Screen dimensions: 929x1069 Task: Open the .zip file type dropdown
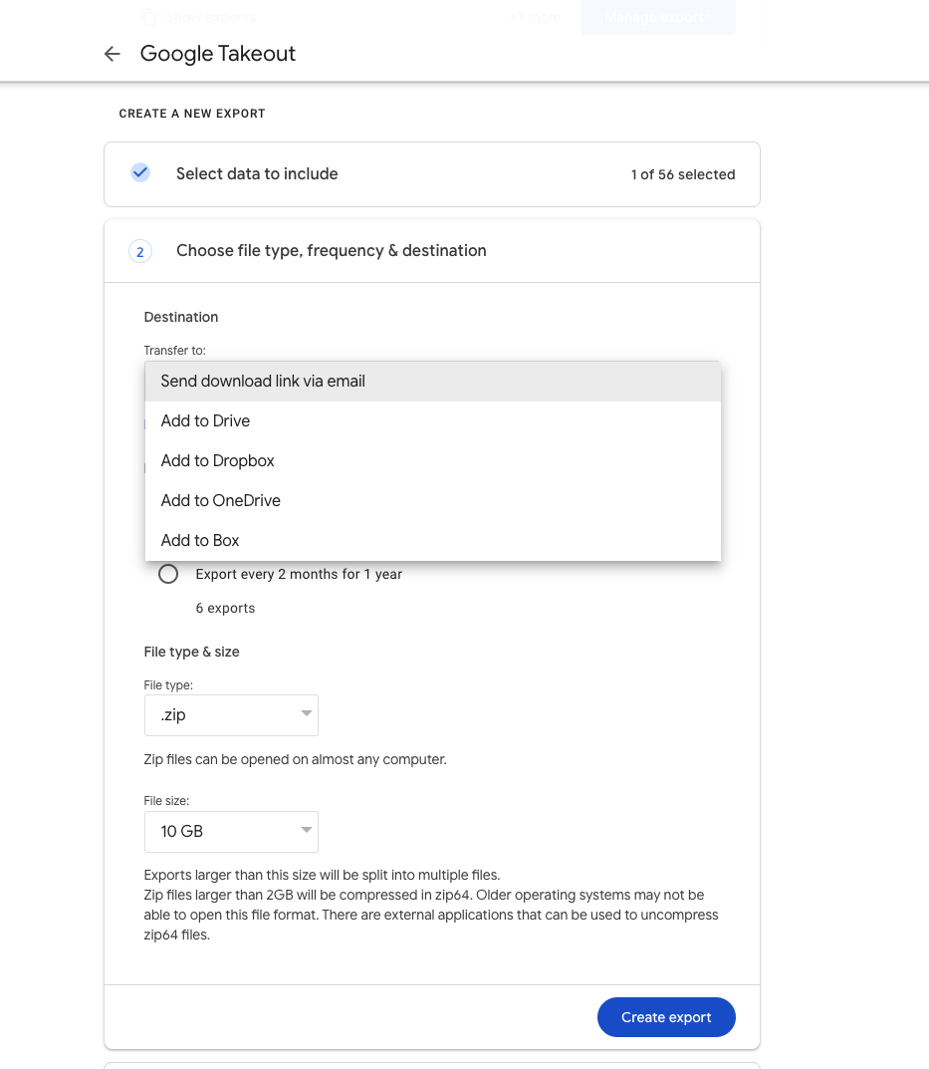point(231,715)
